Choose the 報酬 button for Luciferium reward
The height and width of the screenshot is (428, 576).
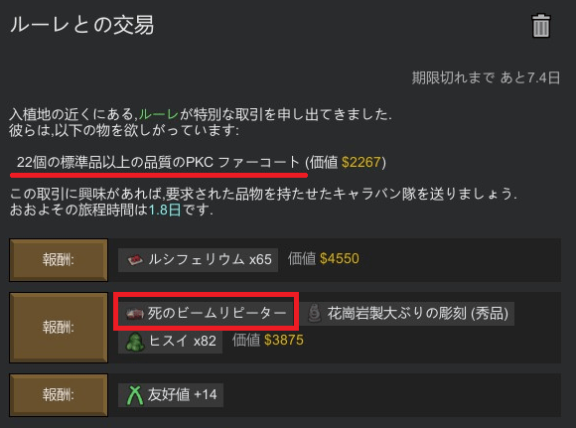tap(59, 260)
